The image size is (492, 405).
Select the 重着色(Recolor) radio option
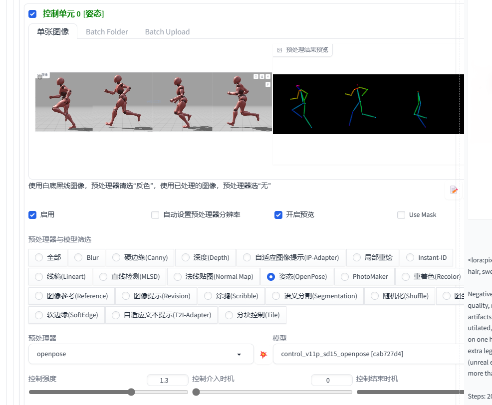405,277
